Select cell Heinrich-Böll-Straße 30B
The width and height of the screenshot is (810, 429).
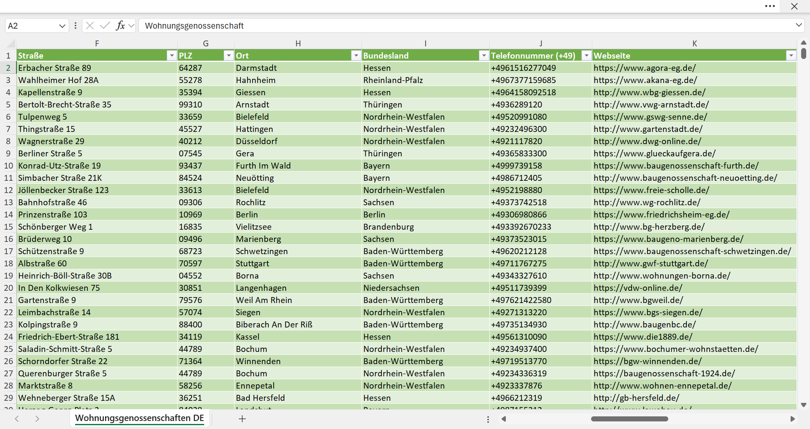tap(97, 276)
